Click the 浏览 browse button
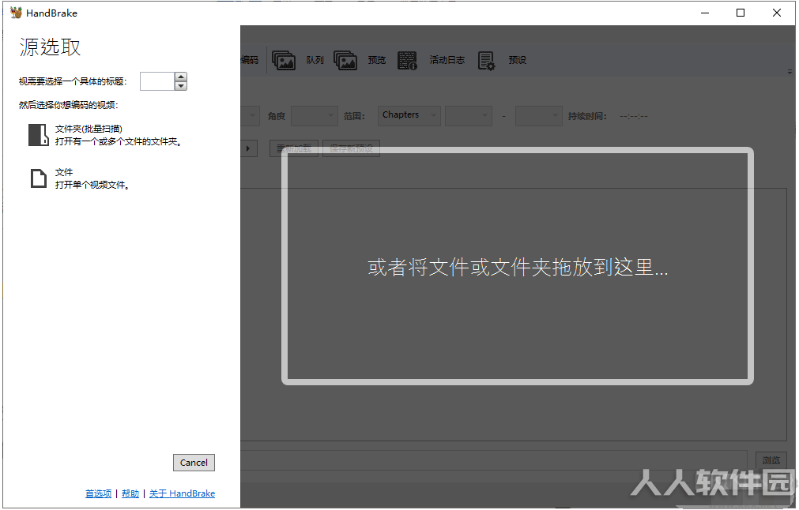 point(771,460)
